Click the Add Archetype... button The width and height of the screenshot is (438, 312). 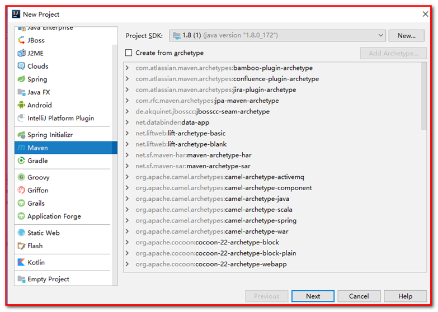pos(393,53)
